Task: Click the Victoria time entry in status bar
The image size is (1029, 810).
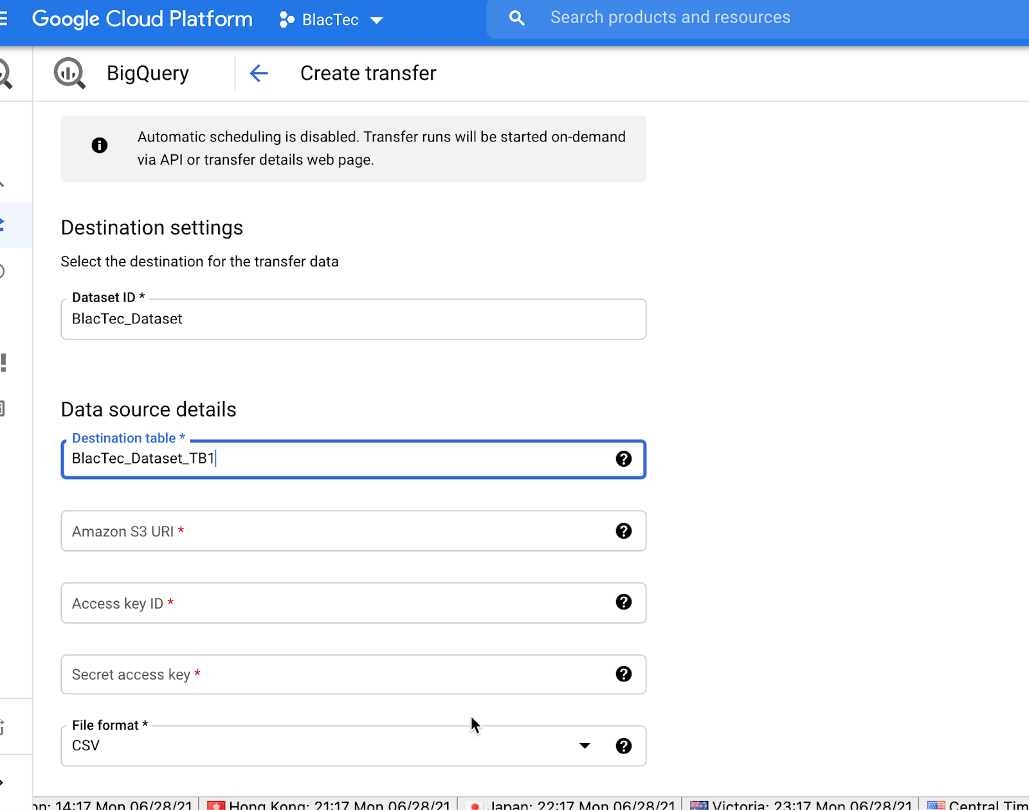Action: (x=802, y=806)
